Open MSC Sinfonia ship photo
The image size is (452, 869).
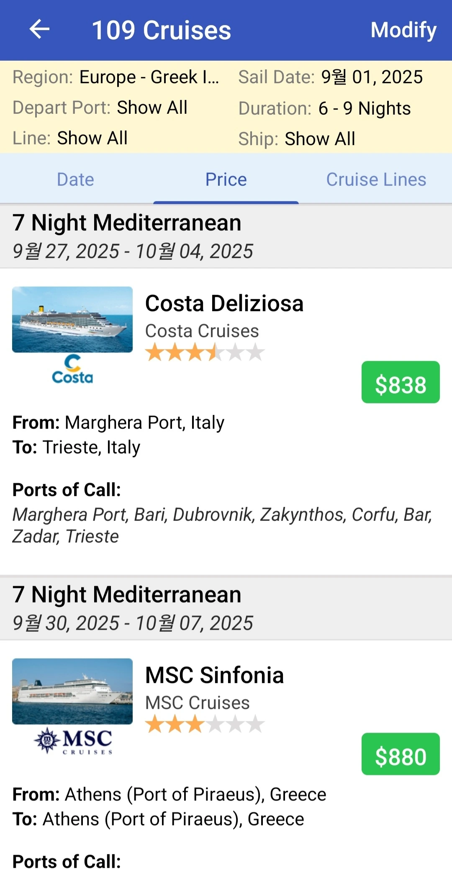click(72, 691)
